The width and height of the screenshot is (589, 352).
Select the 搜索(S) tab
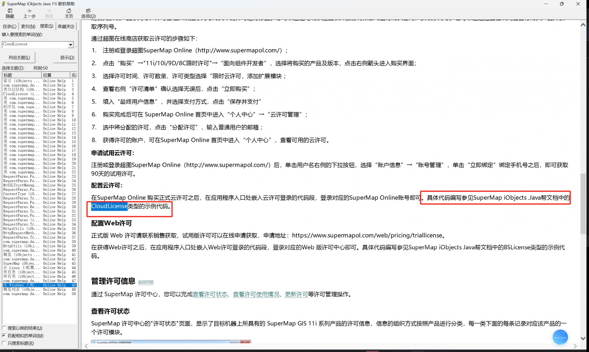(x=46, y=26)
